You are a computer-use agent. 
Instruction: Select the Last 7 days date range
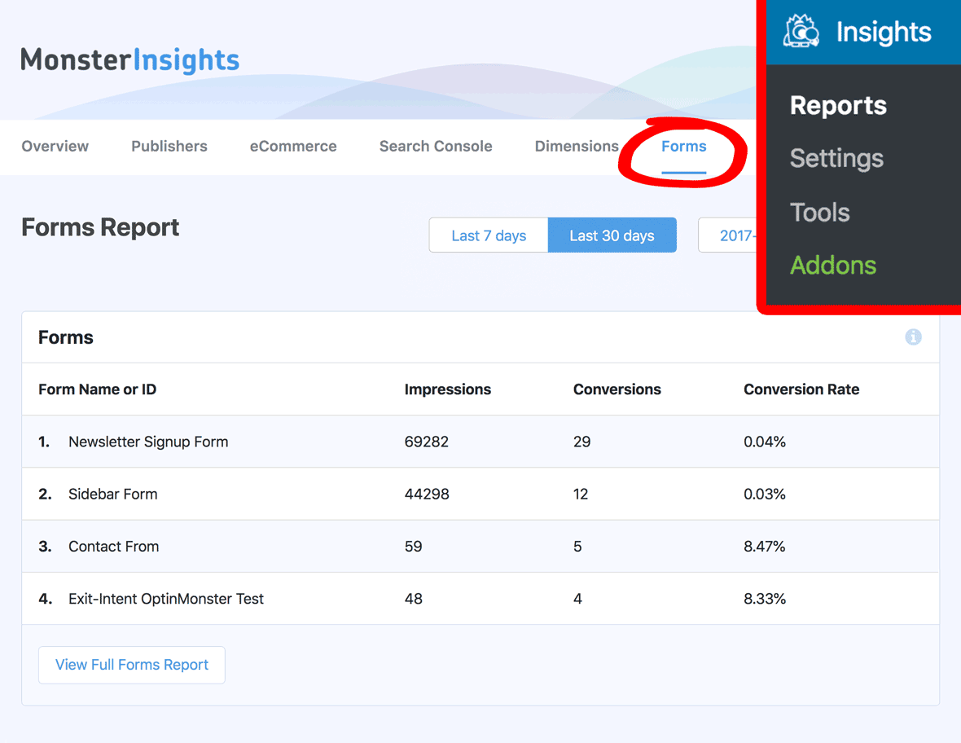[x=488, y=235]
